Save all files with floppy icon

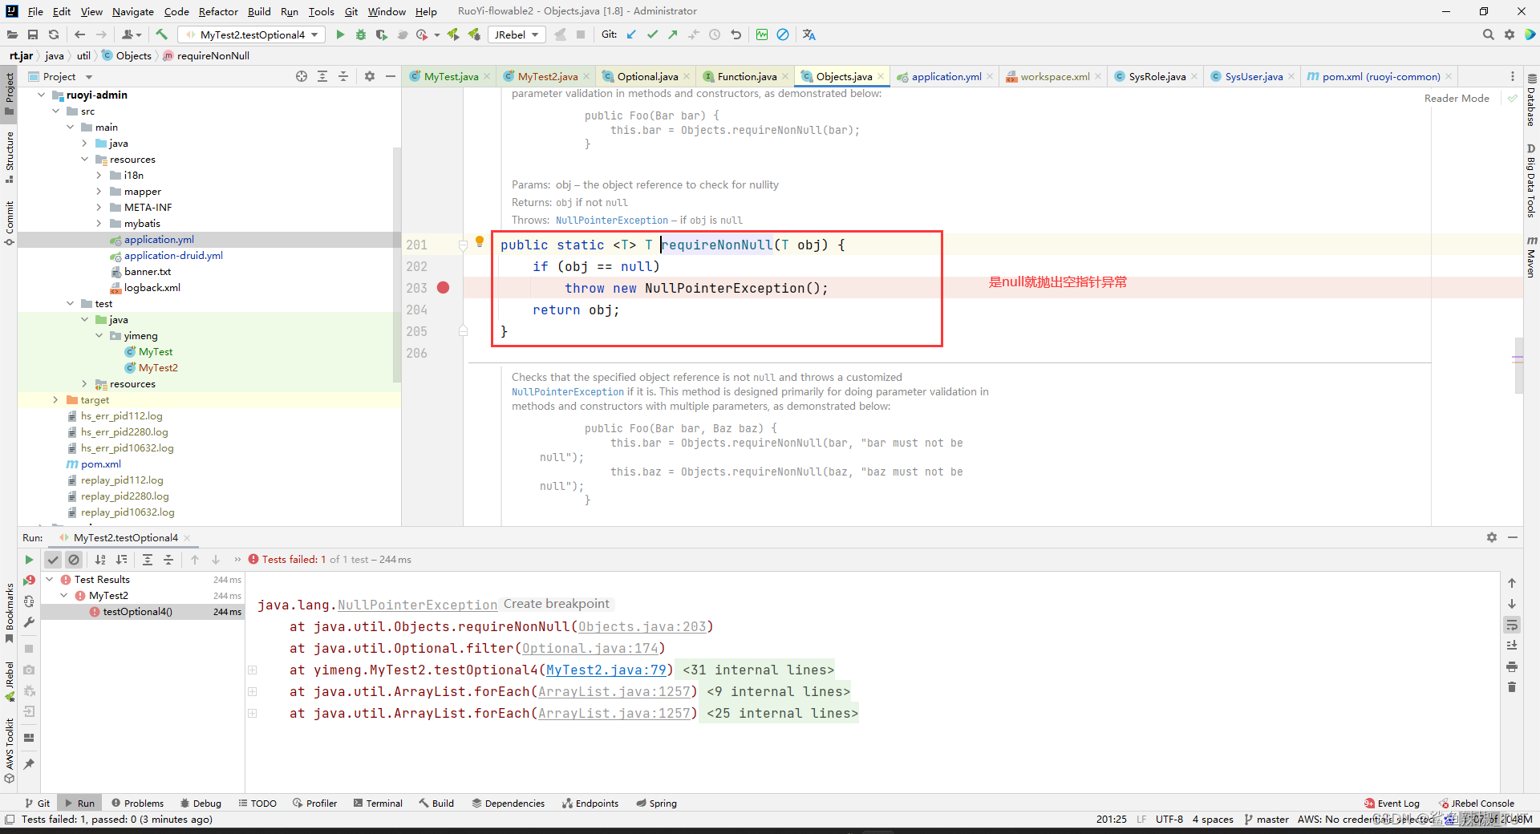tap(33, 34)
